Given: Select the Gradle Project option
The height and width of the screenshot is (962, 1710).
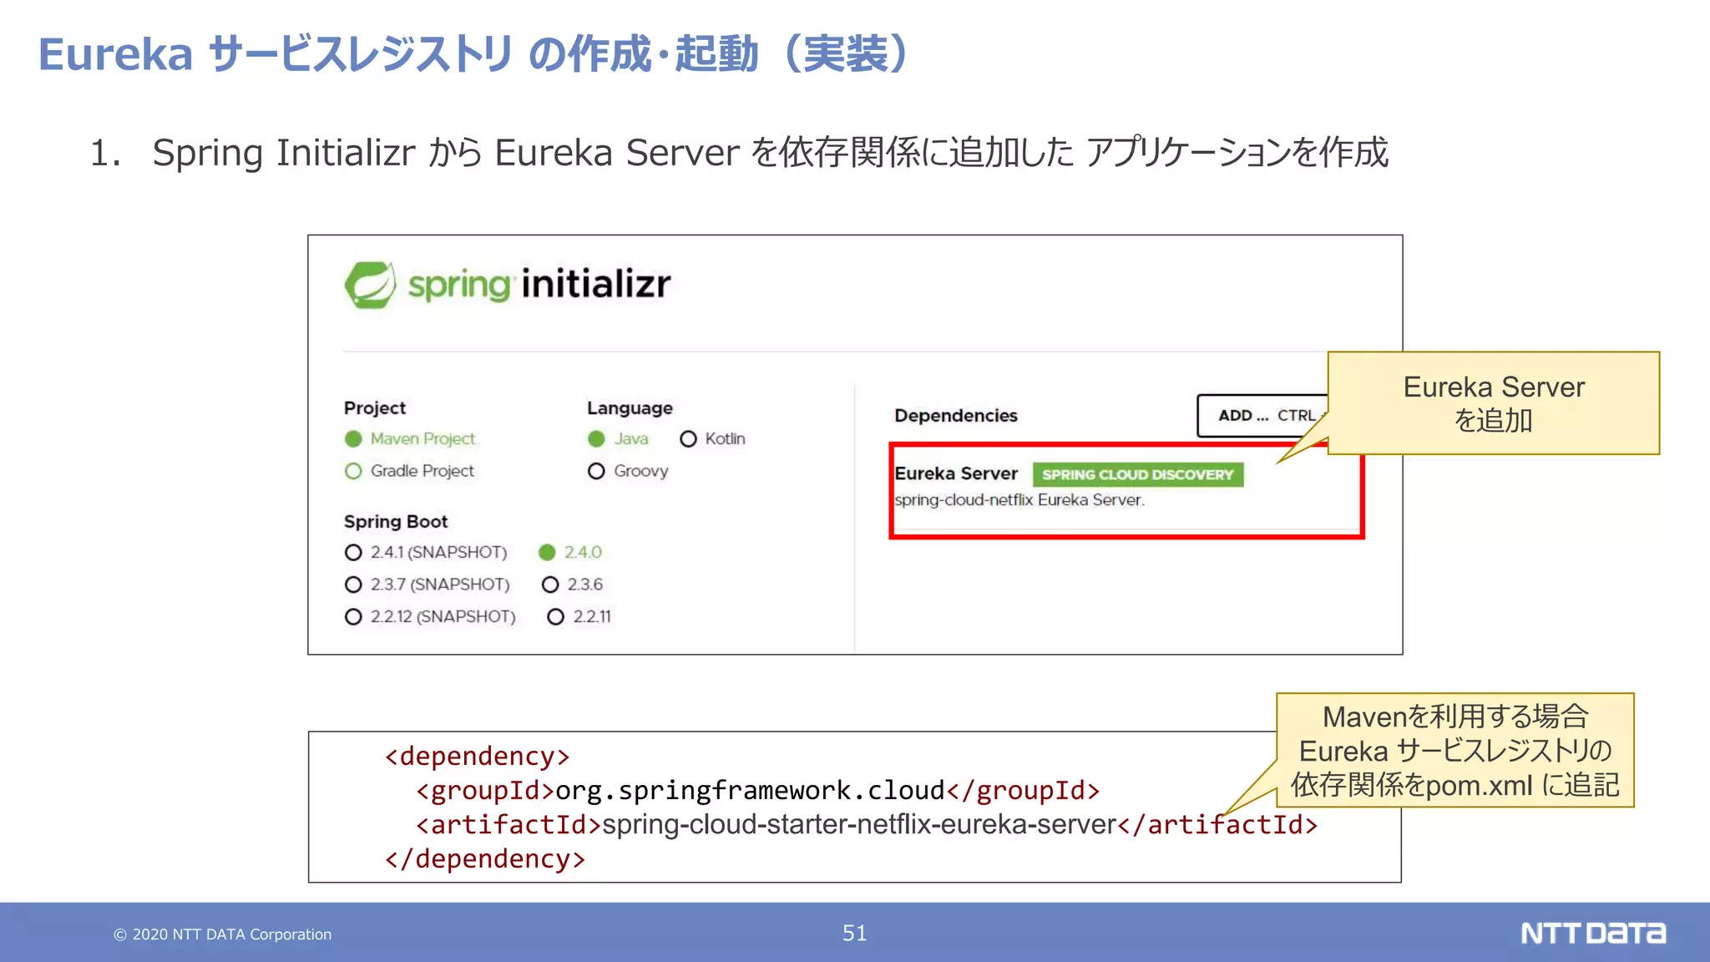Looking at the screenshot, I should pyautogui.click(x=353, y=471).
